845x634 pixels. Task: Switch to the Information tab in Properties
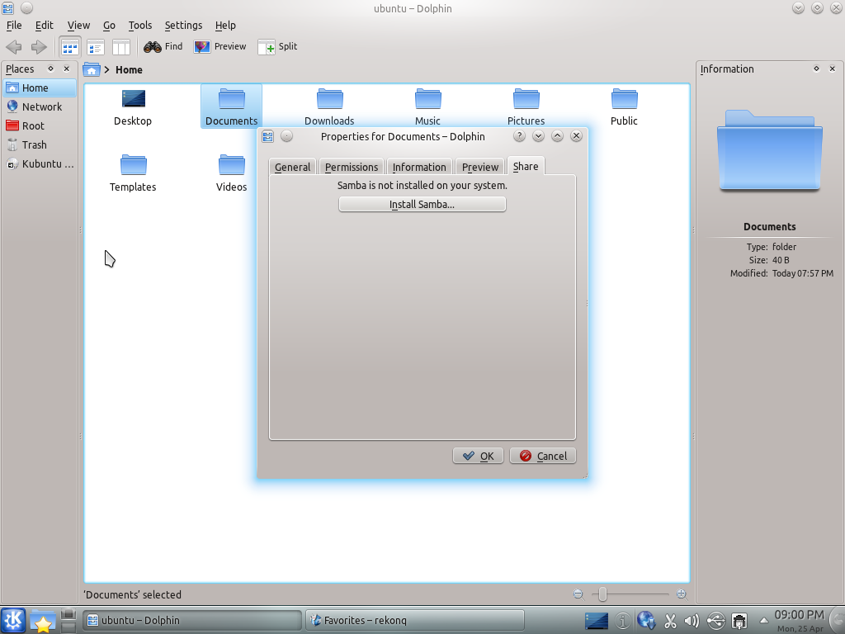point(419,167)
